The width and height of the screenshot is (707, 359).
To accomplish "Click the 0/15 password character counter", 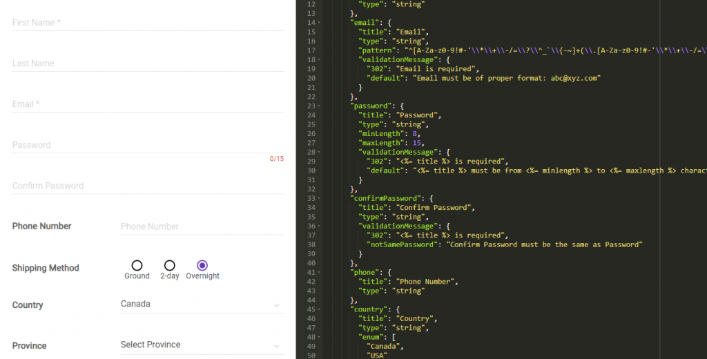I will coord(277,159).
